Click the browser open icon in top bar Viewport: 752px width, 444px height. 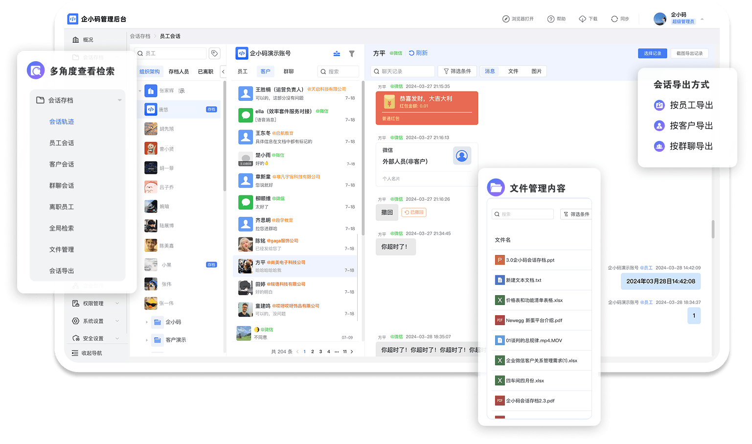tap(506, 19)
